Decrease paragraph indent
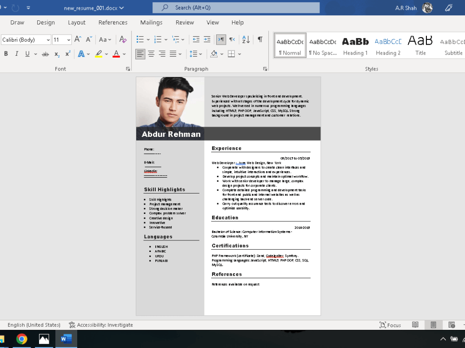This screenshot has width=465, height=348. 196,39
